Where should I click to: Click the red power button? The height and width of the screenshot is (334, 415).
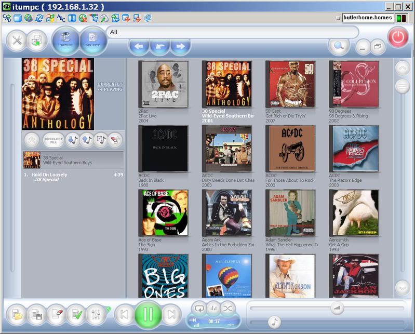pos(398,37)
